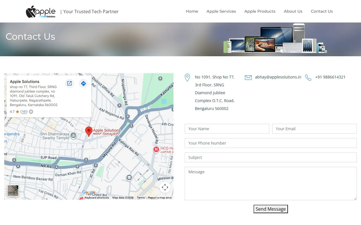Click the email envelope icon
Image resolution: width=361 pixels, height=225 pixels.
pos(248,77)
